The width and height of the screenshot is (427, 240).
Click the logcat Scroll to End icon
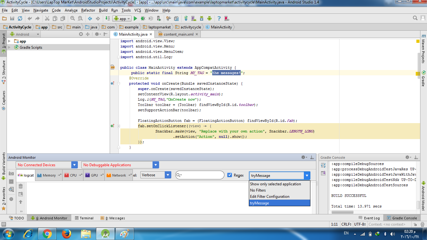pyautogui.click(x=21, y=194)
